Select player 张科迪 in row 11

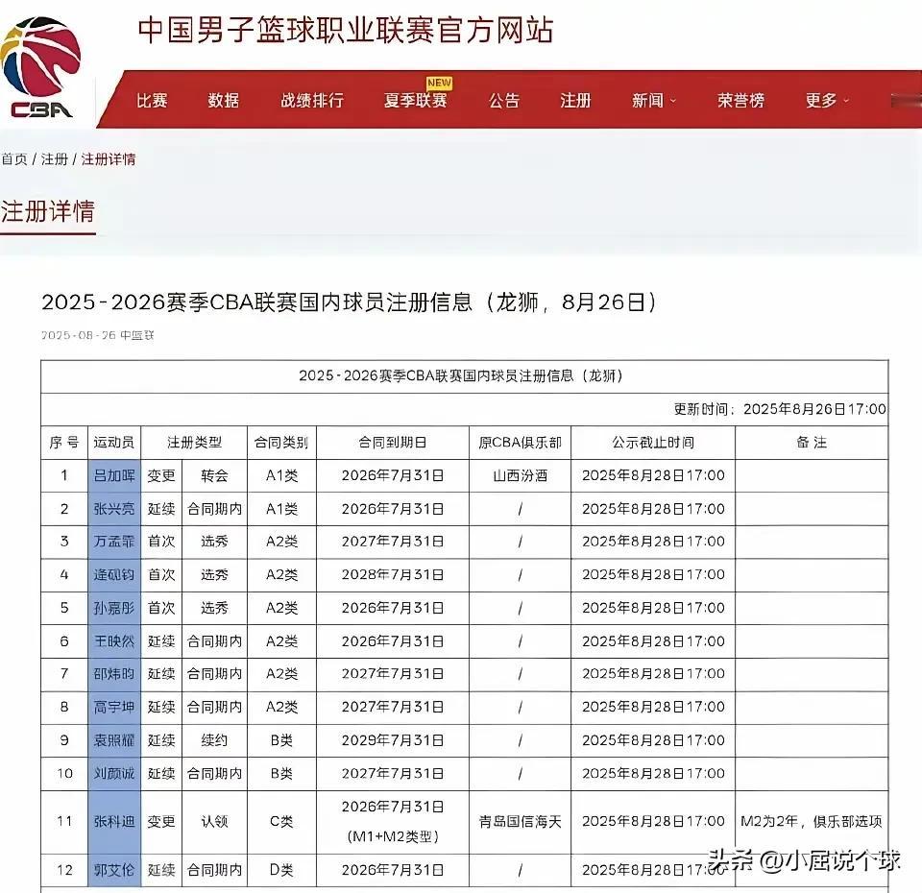(114, 821)
